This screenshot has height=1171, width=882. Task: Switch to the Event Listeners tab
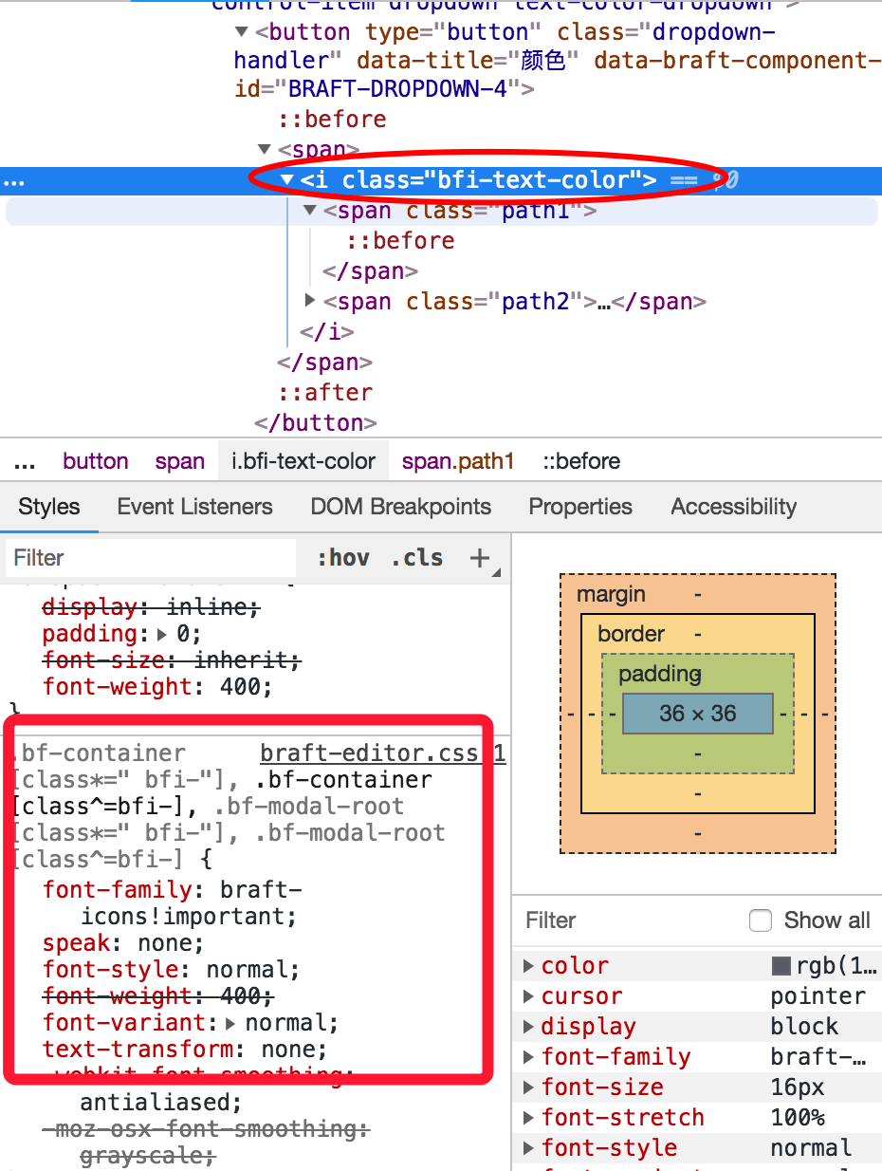(x=194, y=507)
